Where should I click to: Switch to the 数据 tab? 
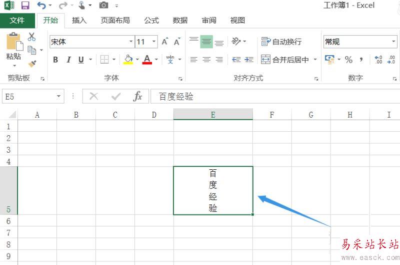180,21
